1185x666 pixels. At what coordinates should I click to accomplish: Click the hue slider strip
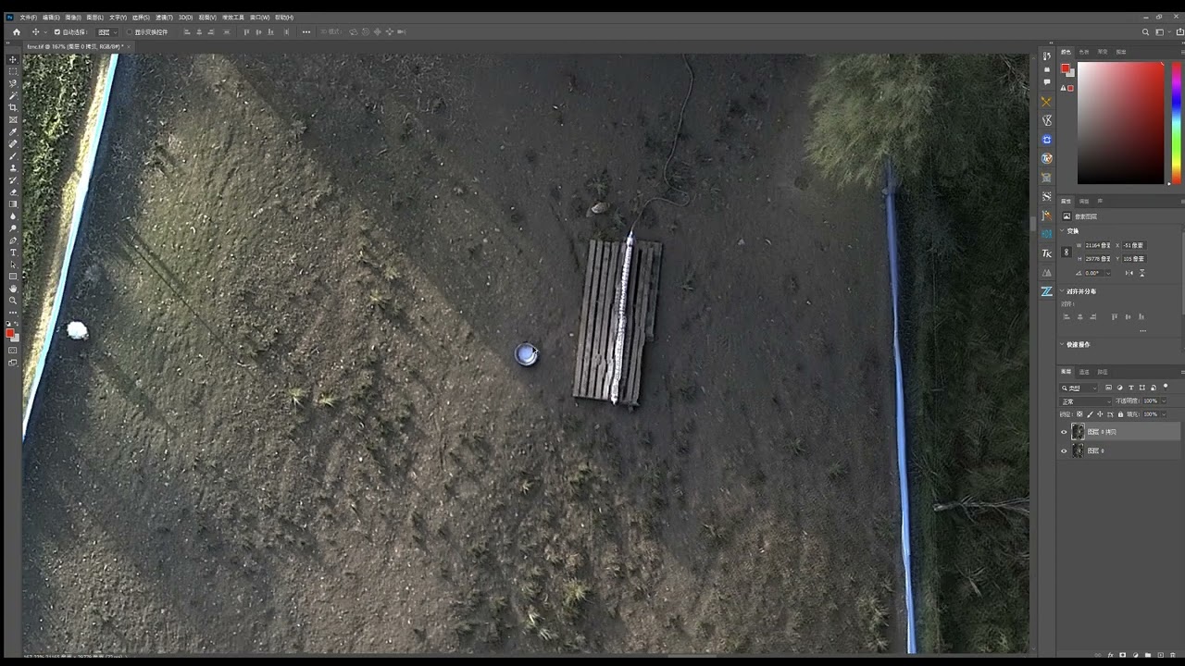[x=1177, y=122]
